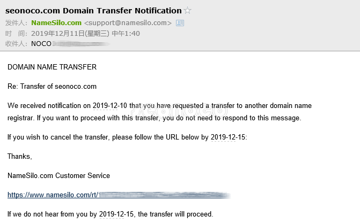Image resolution: width=360 pixels, height=224 pixels.
Task: Click the DOMAIN NAME TRANSFER heading
Action: [52, 67]
